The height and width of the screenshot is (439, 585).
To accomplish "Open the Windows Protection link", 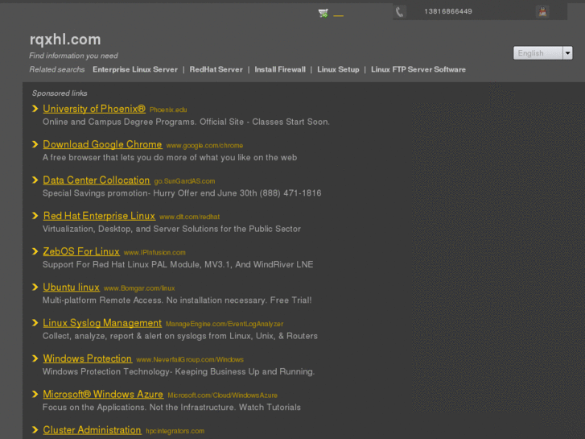I will pyautogui.click(x=87, y=358).
